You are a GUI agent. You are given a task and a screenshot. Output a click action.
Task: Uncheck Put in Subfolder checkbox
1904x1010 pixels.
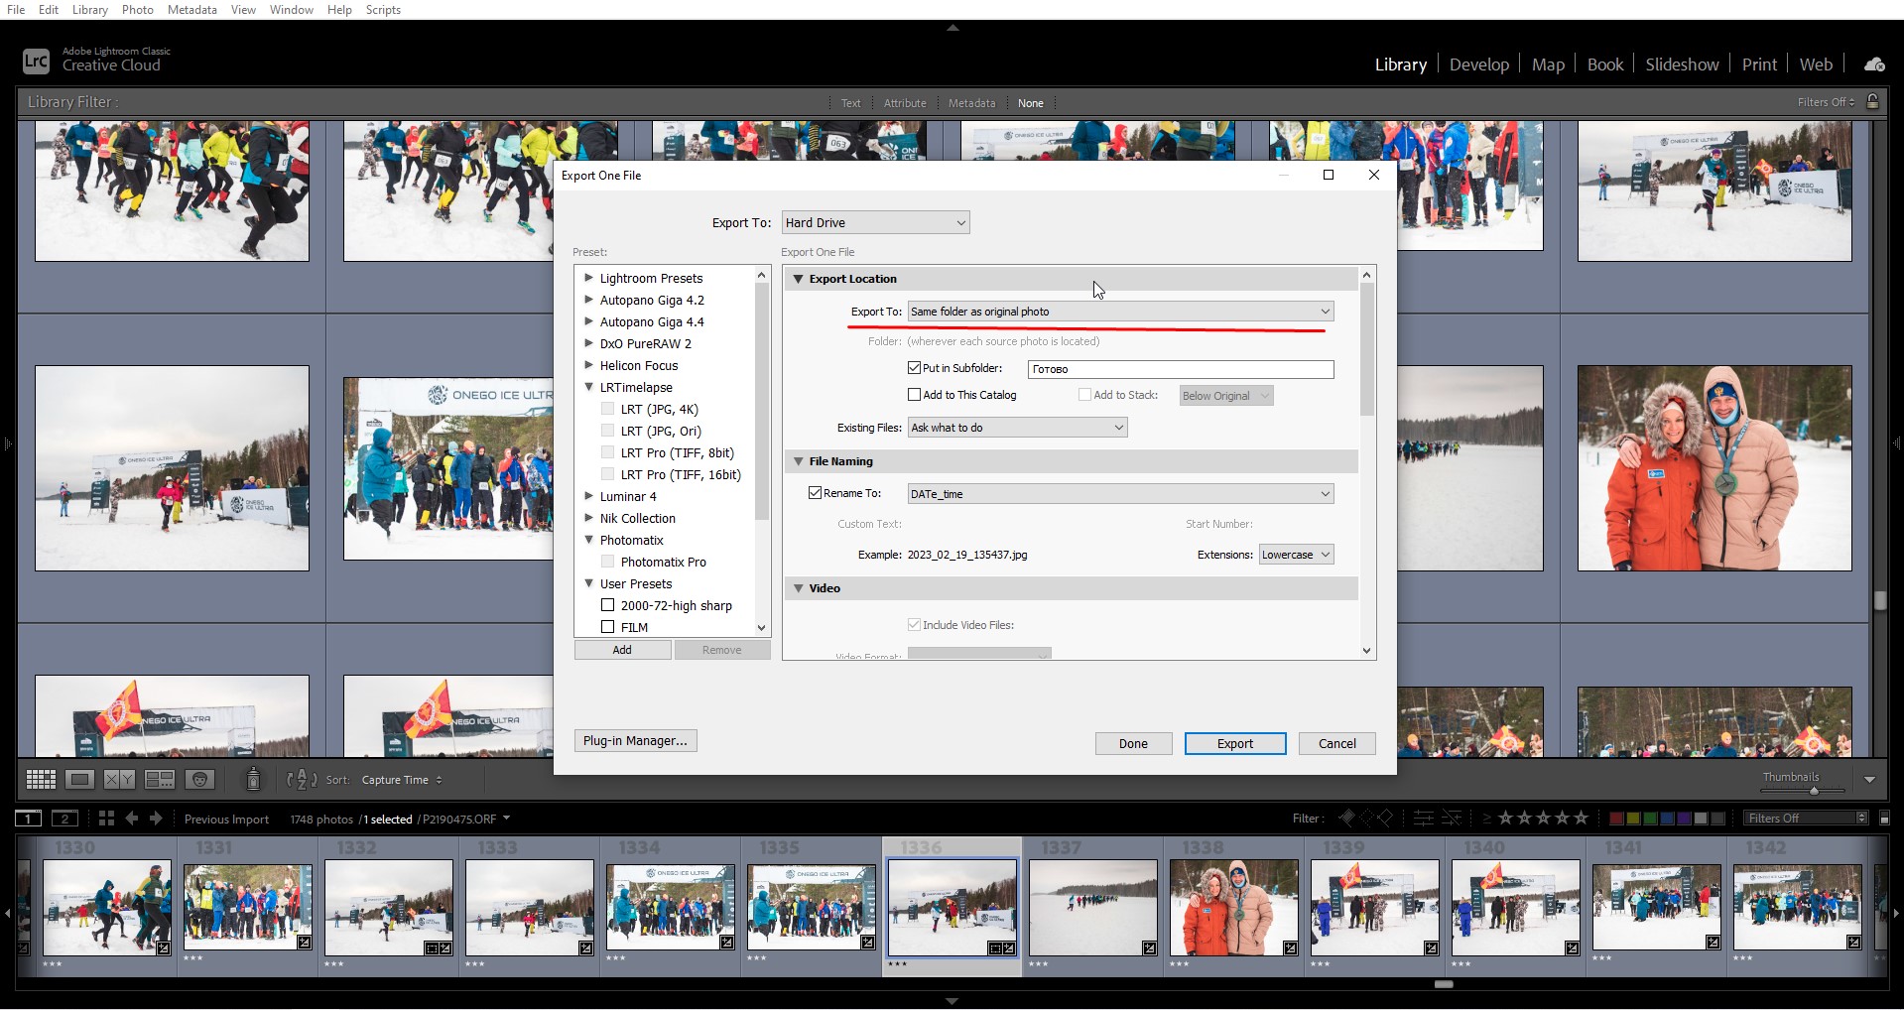pyautogui.click(x=914, y=368)
